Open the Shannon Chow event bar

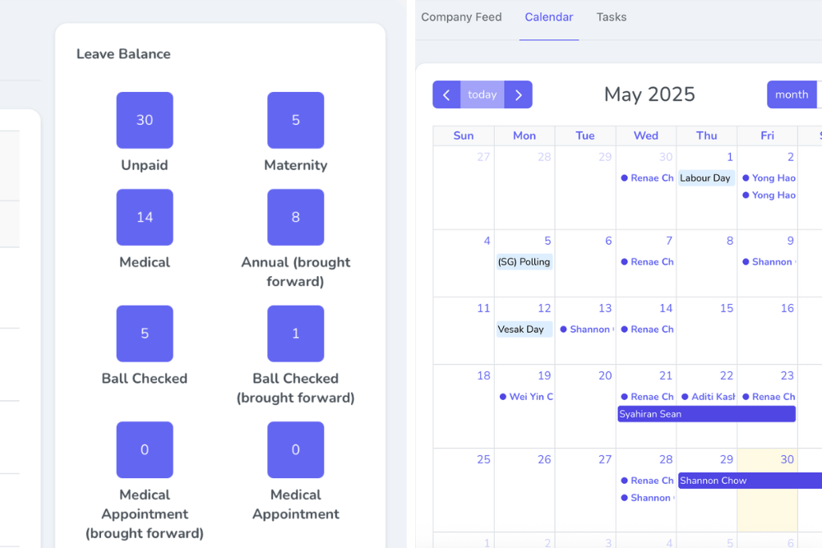(x=749, y=481)
